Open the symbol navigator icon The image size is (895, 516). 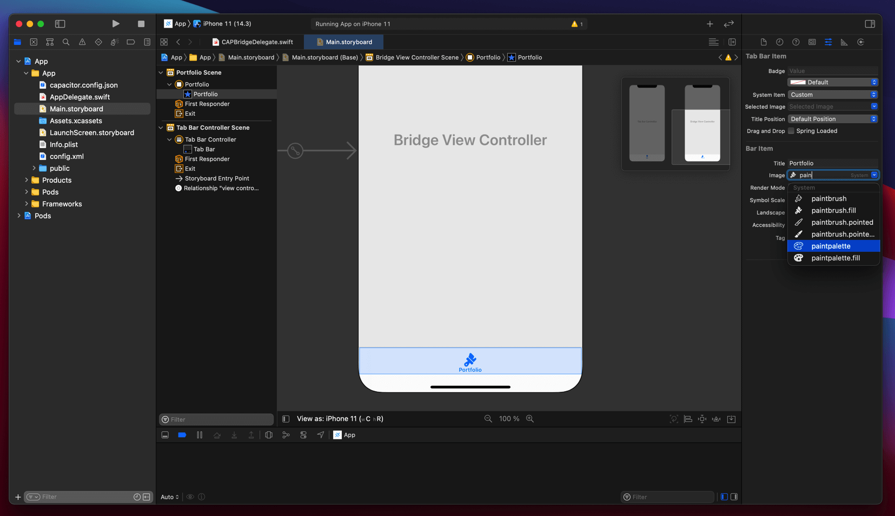[50, 42]
